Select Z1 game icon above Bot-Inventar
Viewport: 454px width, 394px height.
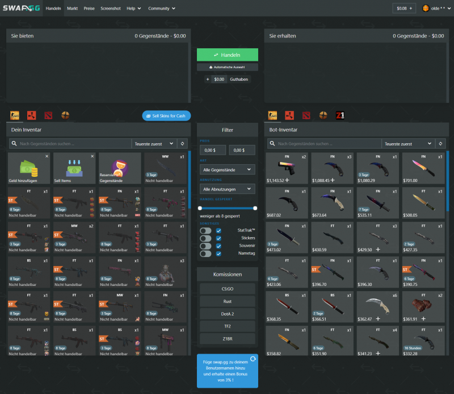(x=340, y=115)
